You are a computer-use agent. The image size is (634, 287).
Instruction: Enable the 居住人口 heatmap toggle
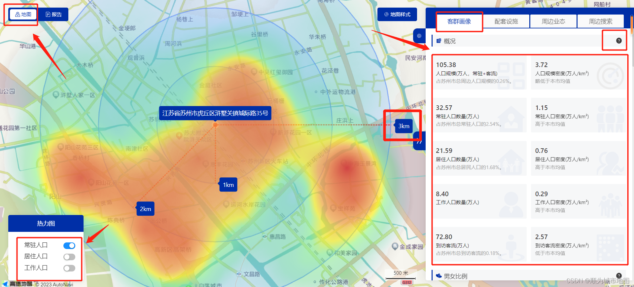tap(69, 257)
